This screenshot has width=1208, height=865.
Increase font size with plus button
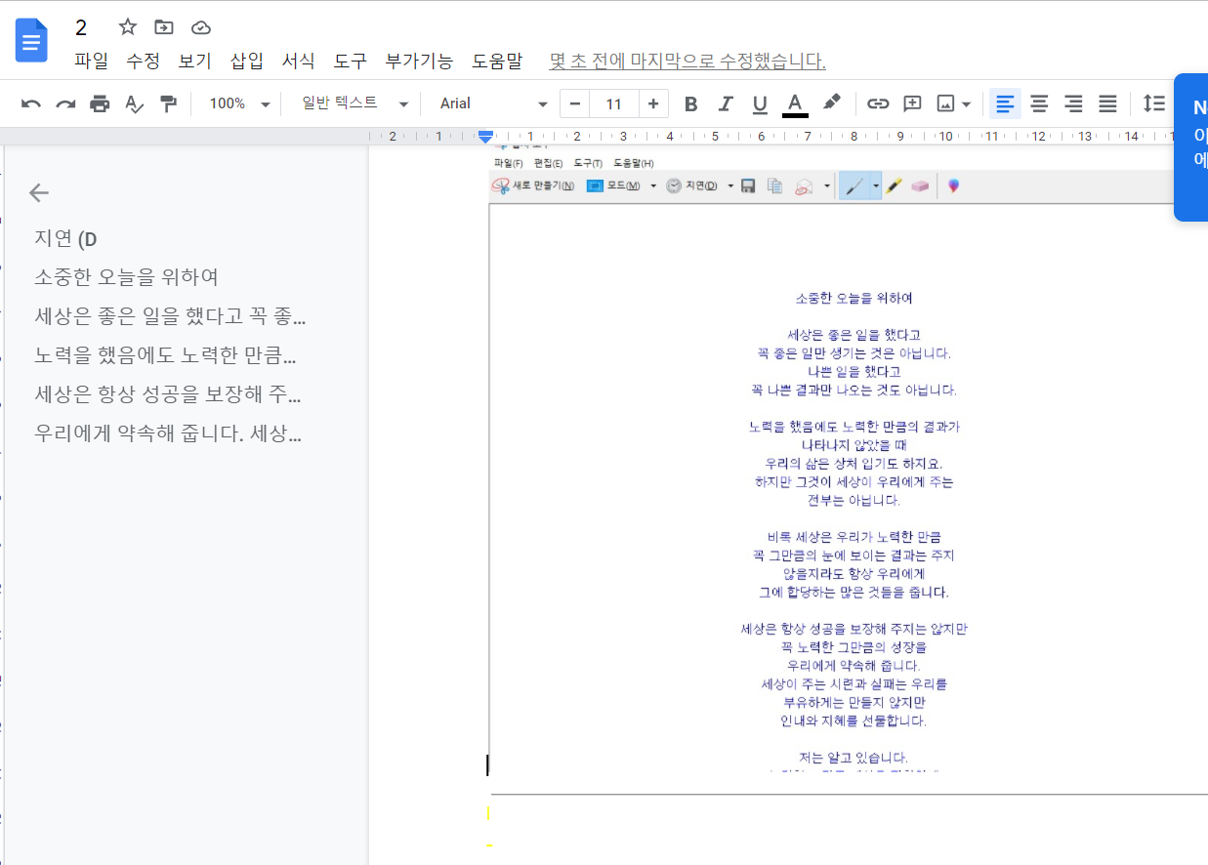pyautogui.click(x=653, y=103)
